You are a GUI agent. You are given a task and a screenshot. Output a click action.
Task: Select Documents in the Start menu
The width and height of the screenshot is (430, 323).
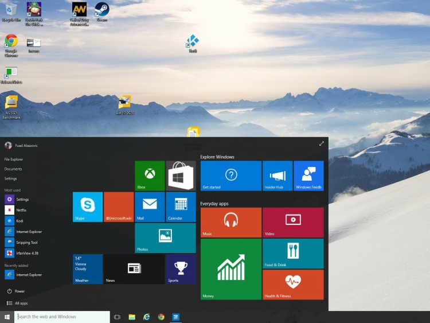pos(13,169)
